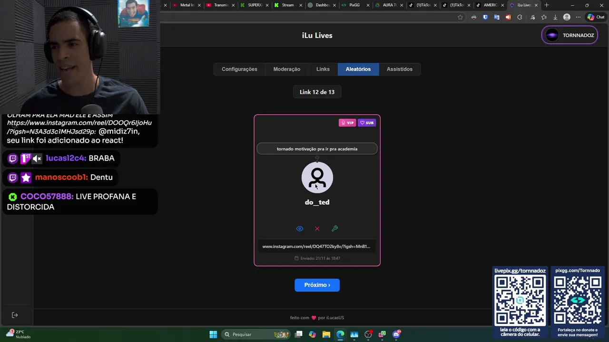Open OBS Studio from the taskbar

pos(368,334)
